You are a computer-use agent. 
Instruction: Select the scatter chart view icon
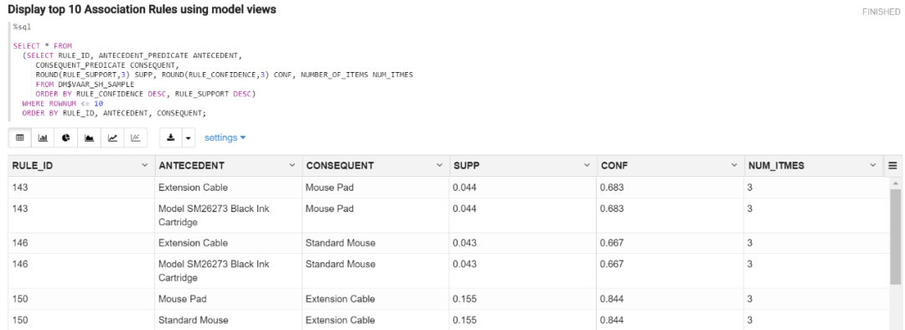(135, 138)
